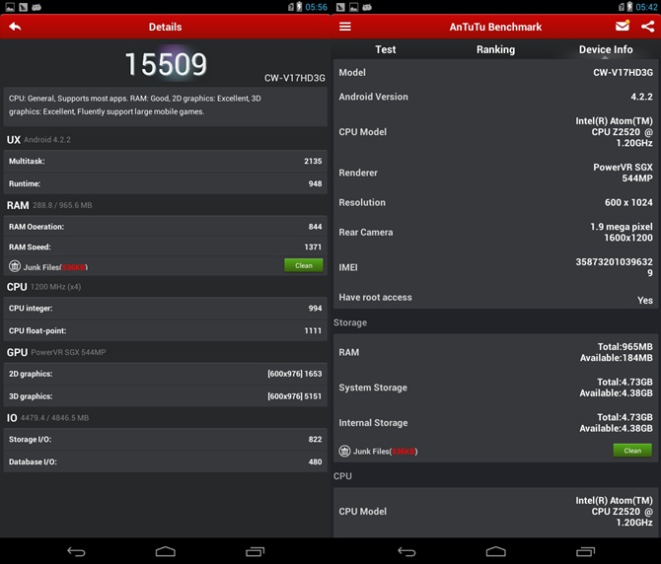The width and height of the screenshot is (661, 564).
Task: Click the GPU PowerVR SGX 544MP header
Action: click(x=56, y=352)
